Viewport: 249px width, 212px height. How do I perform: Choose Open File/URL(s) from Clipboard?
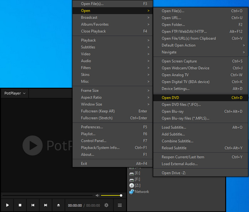(201, 38)
